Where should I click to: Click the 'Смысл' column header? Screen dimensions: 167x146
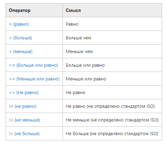[x=73, y=10]
